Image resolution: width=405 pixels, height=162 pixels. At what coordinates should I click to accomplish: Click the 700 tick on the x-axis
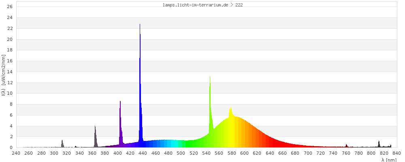tap(308, 153)
